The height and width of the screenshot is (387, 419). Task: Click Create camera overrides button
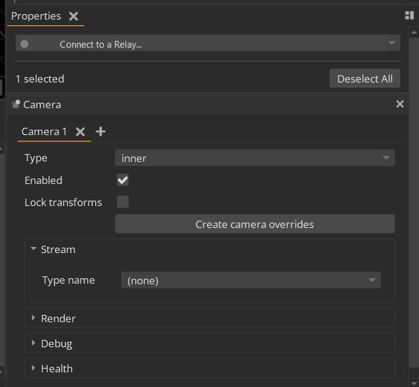tap(255, 224)
